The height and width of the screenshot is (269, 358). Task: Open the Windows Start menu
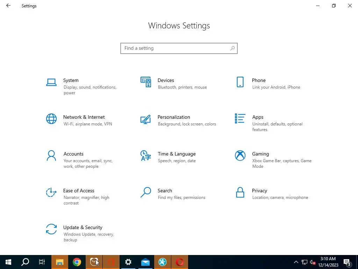(x=8, y=262)
